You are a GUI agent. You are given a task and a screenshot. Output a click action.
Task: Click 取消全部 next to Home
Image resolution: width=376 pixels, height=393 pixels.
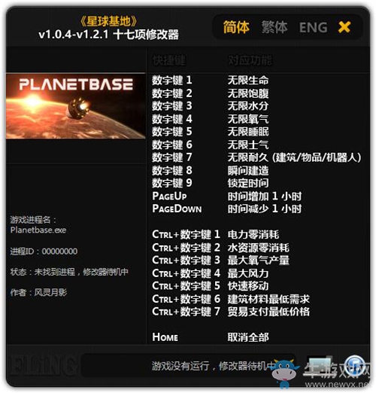click(248, 337)
